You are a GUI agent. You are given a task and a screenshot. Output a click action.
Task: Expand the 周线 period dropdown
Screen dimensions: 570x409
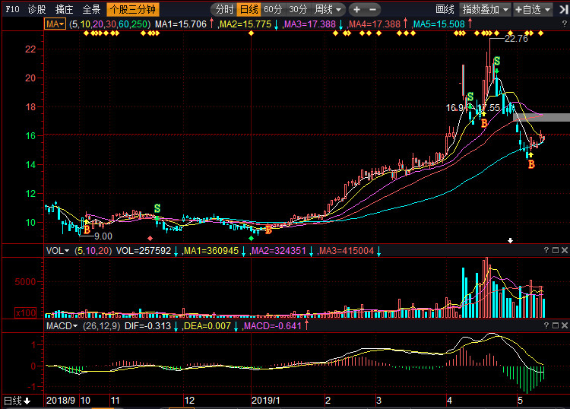[328, 10]
